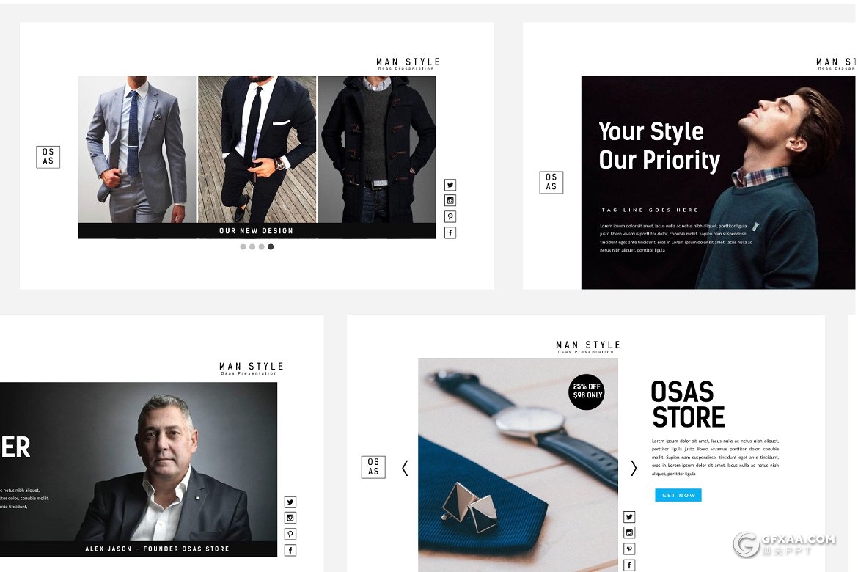Open Facebook icon on Alex Jason founder slide
The width and height of the screenshot is (858, 572).
coord(290,550)
